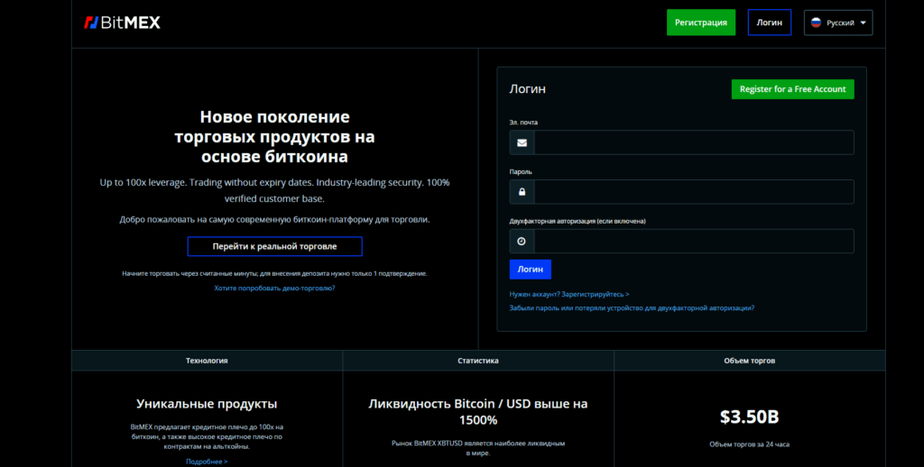Open the Русский language dropdown
This screenshot has height=467, width=924.
(x=838, y=23)
